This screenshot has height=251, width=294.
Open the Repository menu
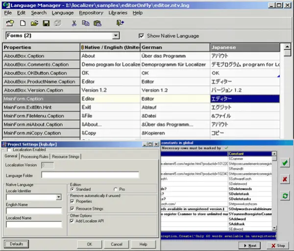pyautogui.click(x=91, y=12)
